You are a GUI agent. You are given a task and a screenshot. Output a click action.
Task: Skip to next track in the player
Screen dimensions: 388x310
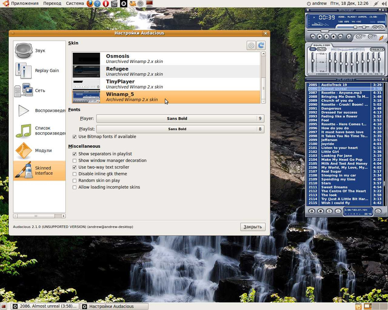pyautogui.click(x=341, y=36)
